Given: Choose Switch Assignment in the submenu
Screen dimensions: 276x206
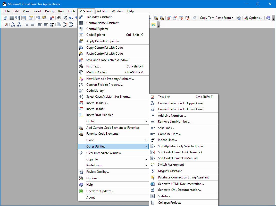Looking at the screenshot, I should click(184, 165).
